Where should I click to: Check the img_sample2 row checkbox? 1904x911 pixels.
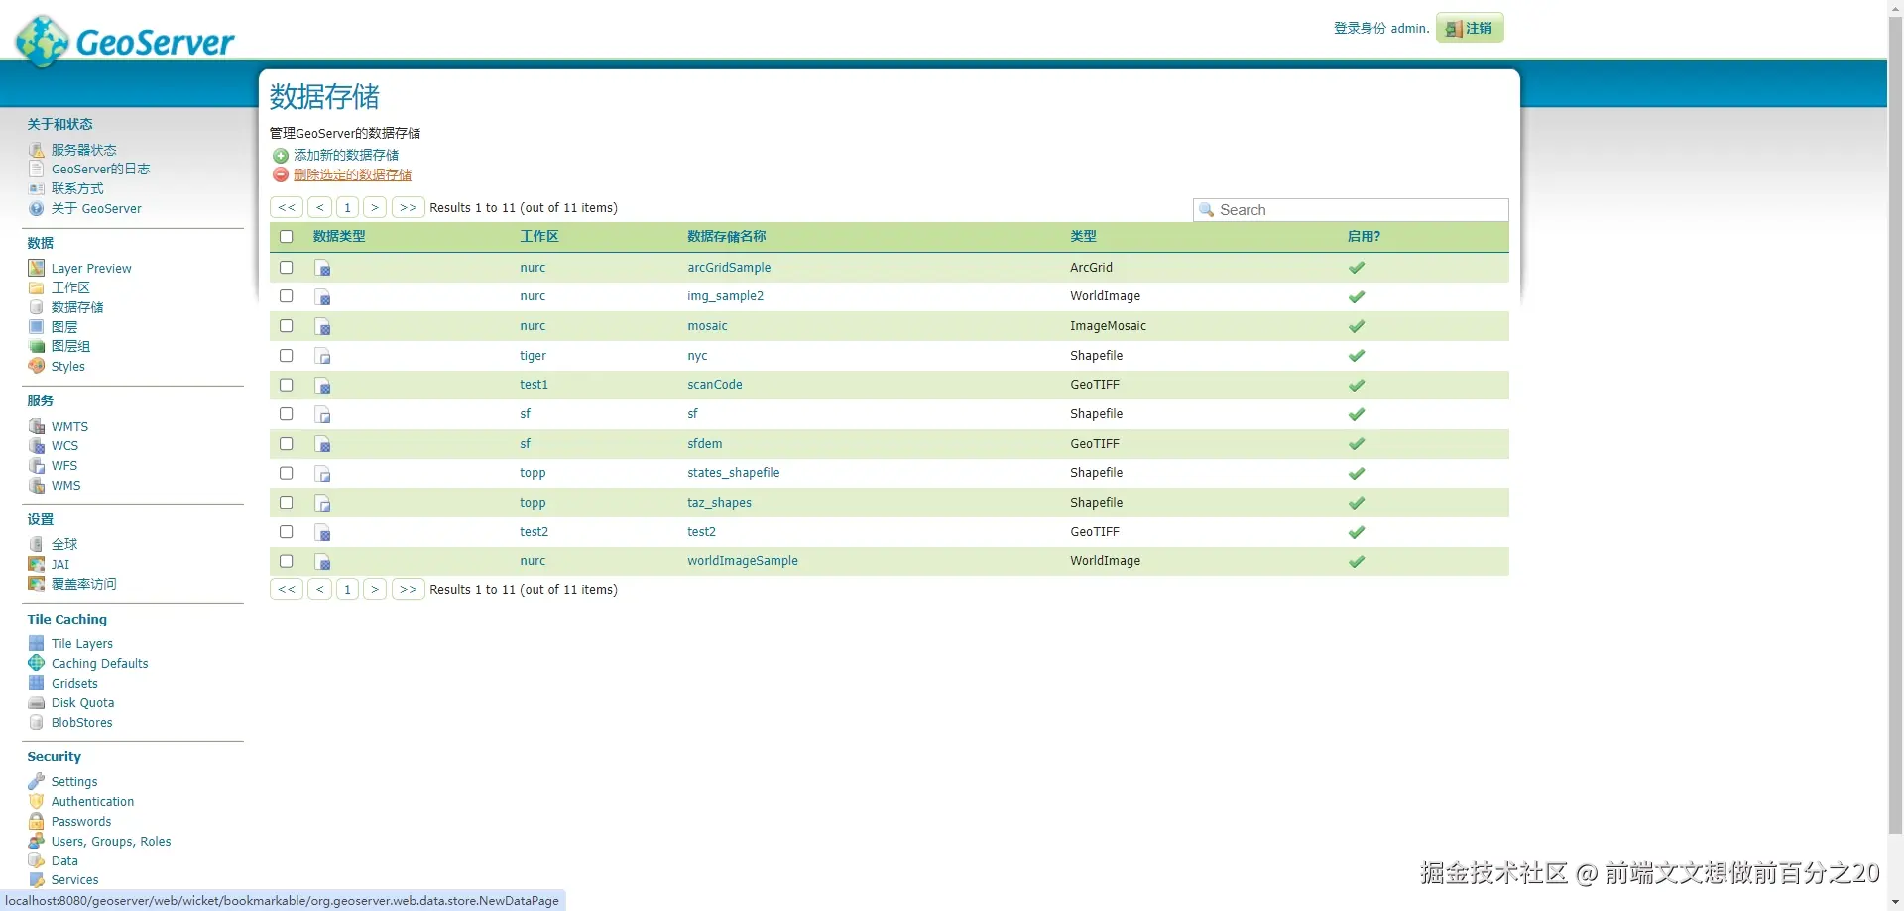tap(287, 296)
